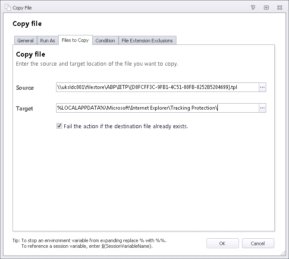Image resolution: width=289 pixels, height=259 pixels.
Task: Click into the Source path field
Action: 157,87
